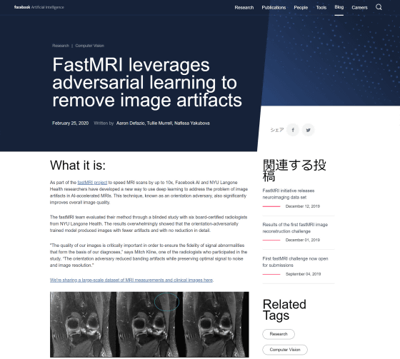Select the Blog tab

(x=339, y=7)
